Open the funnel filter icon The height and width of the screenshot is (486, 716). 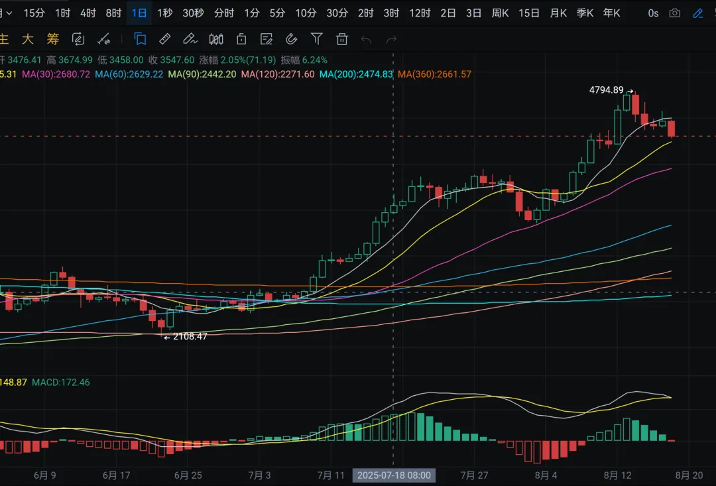[316, 39]
